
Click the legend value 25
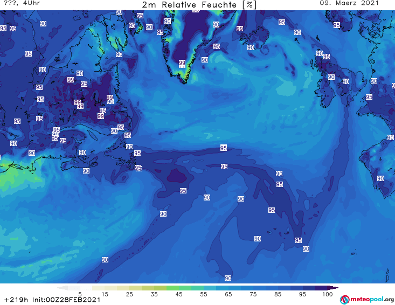pos(129,294)
